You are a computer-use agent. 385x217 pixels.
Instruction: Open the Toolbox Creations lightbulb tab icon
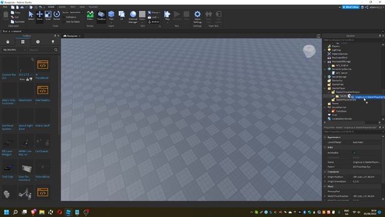[53, 42]
